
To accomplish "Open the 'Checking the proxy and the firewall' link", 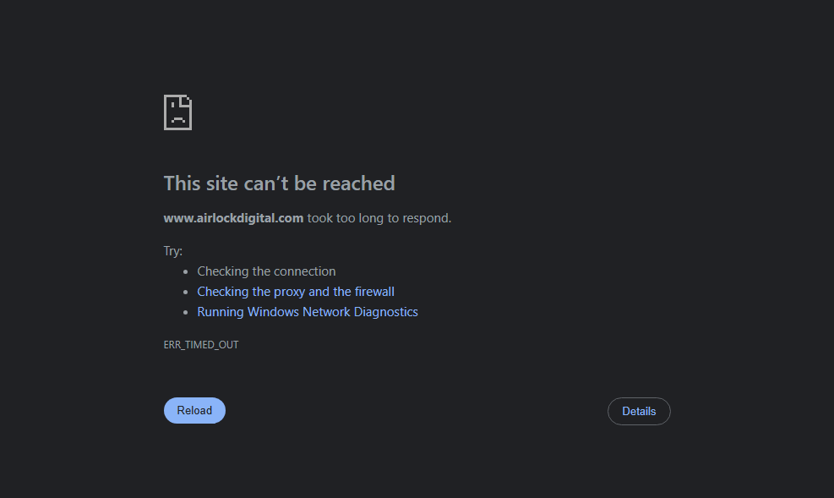I will click(x=295, y=292).
